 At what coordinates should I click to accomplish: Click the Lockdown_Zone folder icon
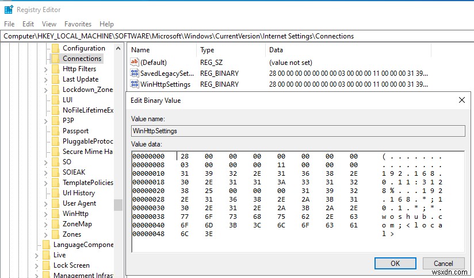click(56, 90)
